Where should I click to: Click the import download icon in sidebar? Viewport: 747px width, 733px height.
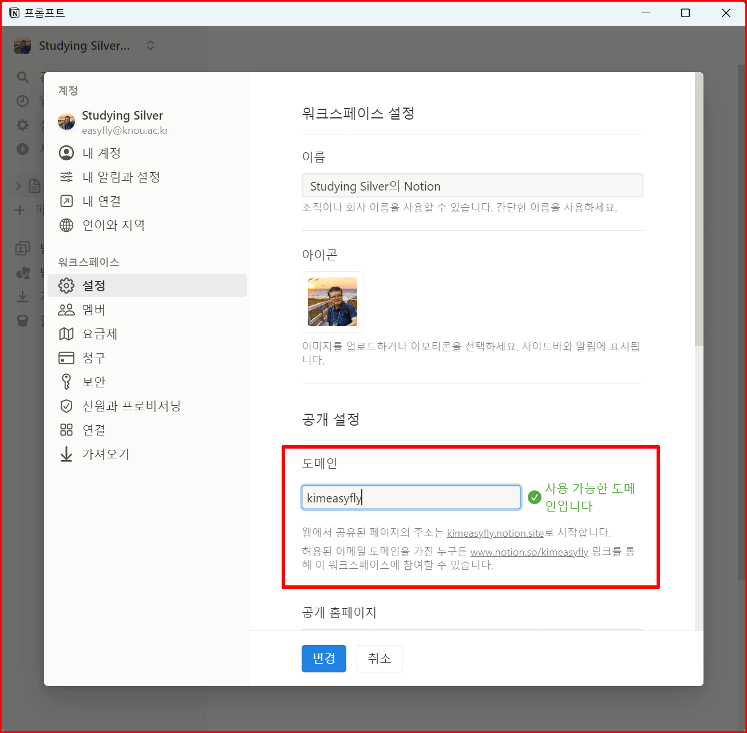(22, 296)
